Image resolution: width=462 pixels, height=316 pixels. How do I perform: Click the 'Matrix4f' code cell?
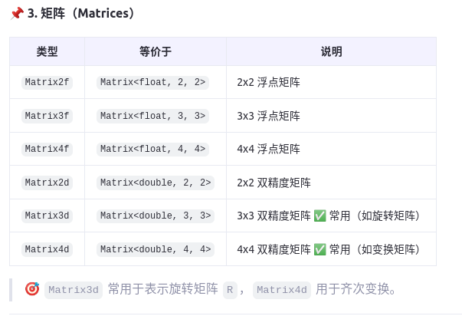48,149
